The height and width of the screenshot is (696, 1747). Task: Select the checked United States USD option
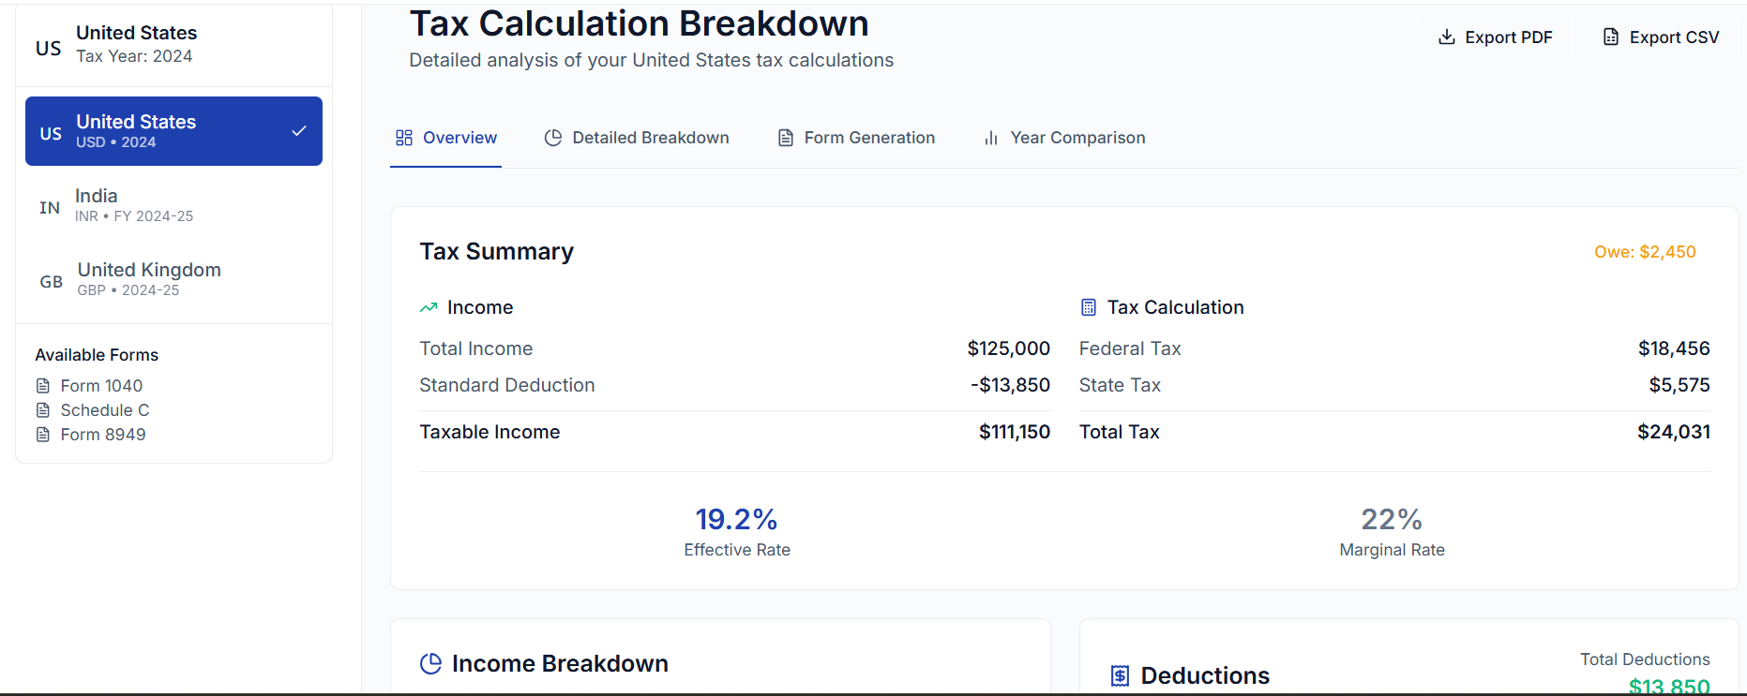pos(173,131)
